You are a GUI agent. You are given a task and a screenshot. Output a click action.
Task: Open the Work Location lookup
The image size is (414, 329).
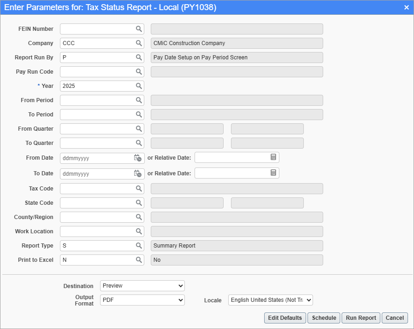tap(138, 231)
